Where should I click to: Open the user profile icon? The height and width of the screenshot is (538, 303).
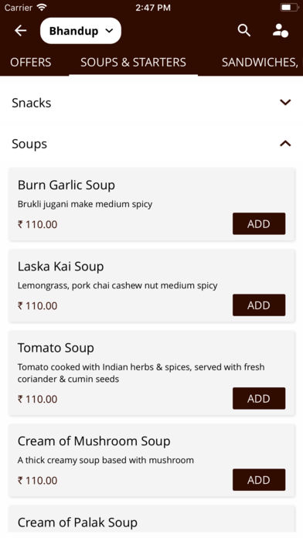(x=281, y=31)
